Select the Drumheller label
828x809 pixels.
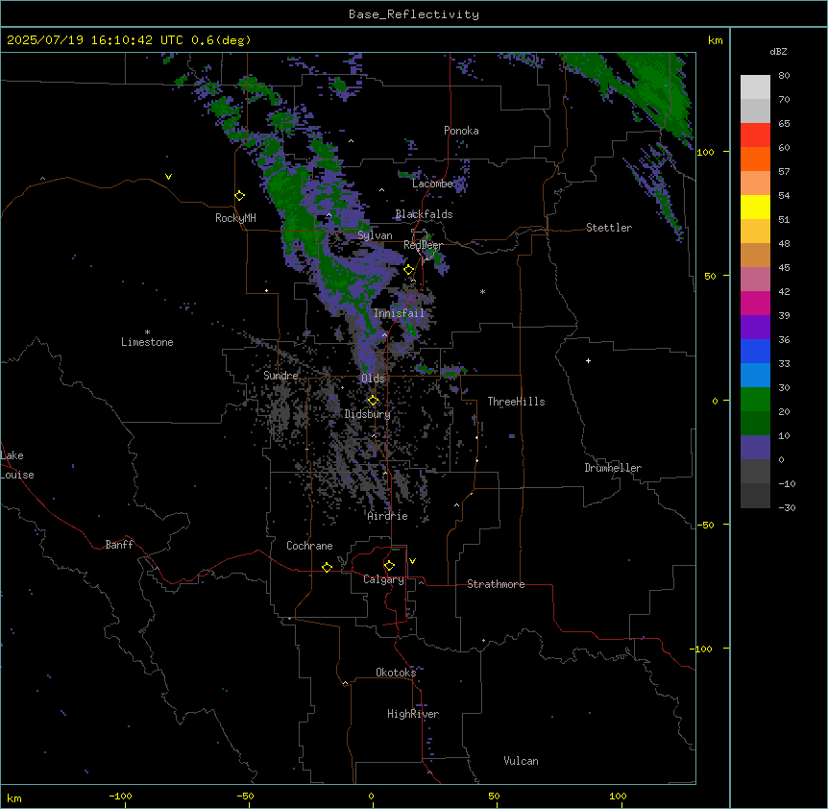(613, 468)
